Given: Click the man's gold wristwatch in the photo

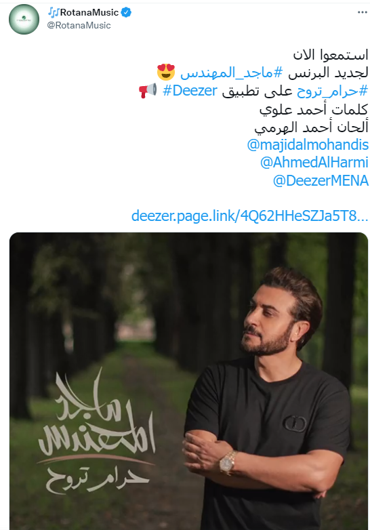Looking at the screenshot, I should pos(227,462).
